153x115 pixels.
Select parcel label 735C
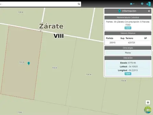20,112
